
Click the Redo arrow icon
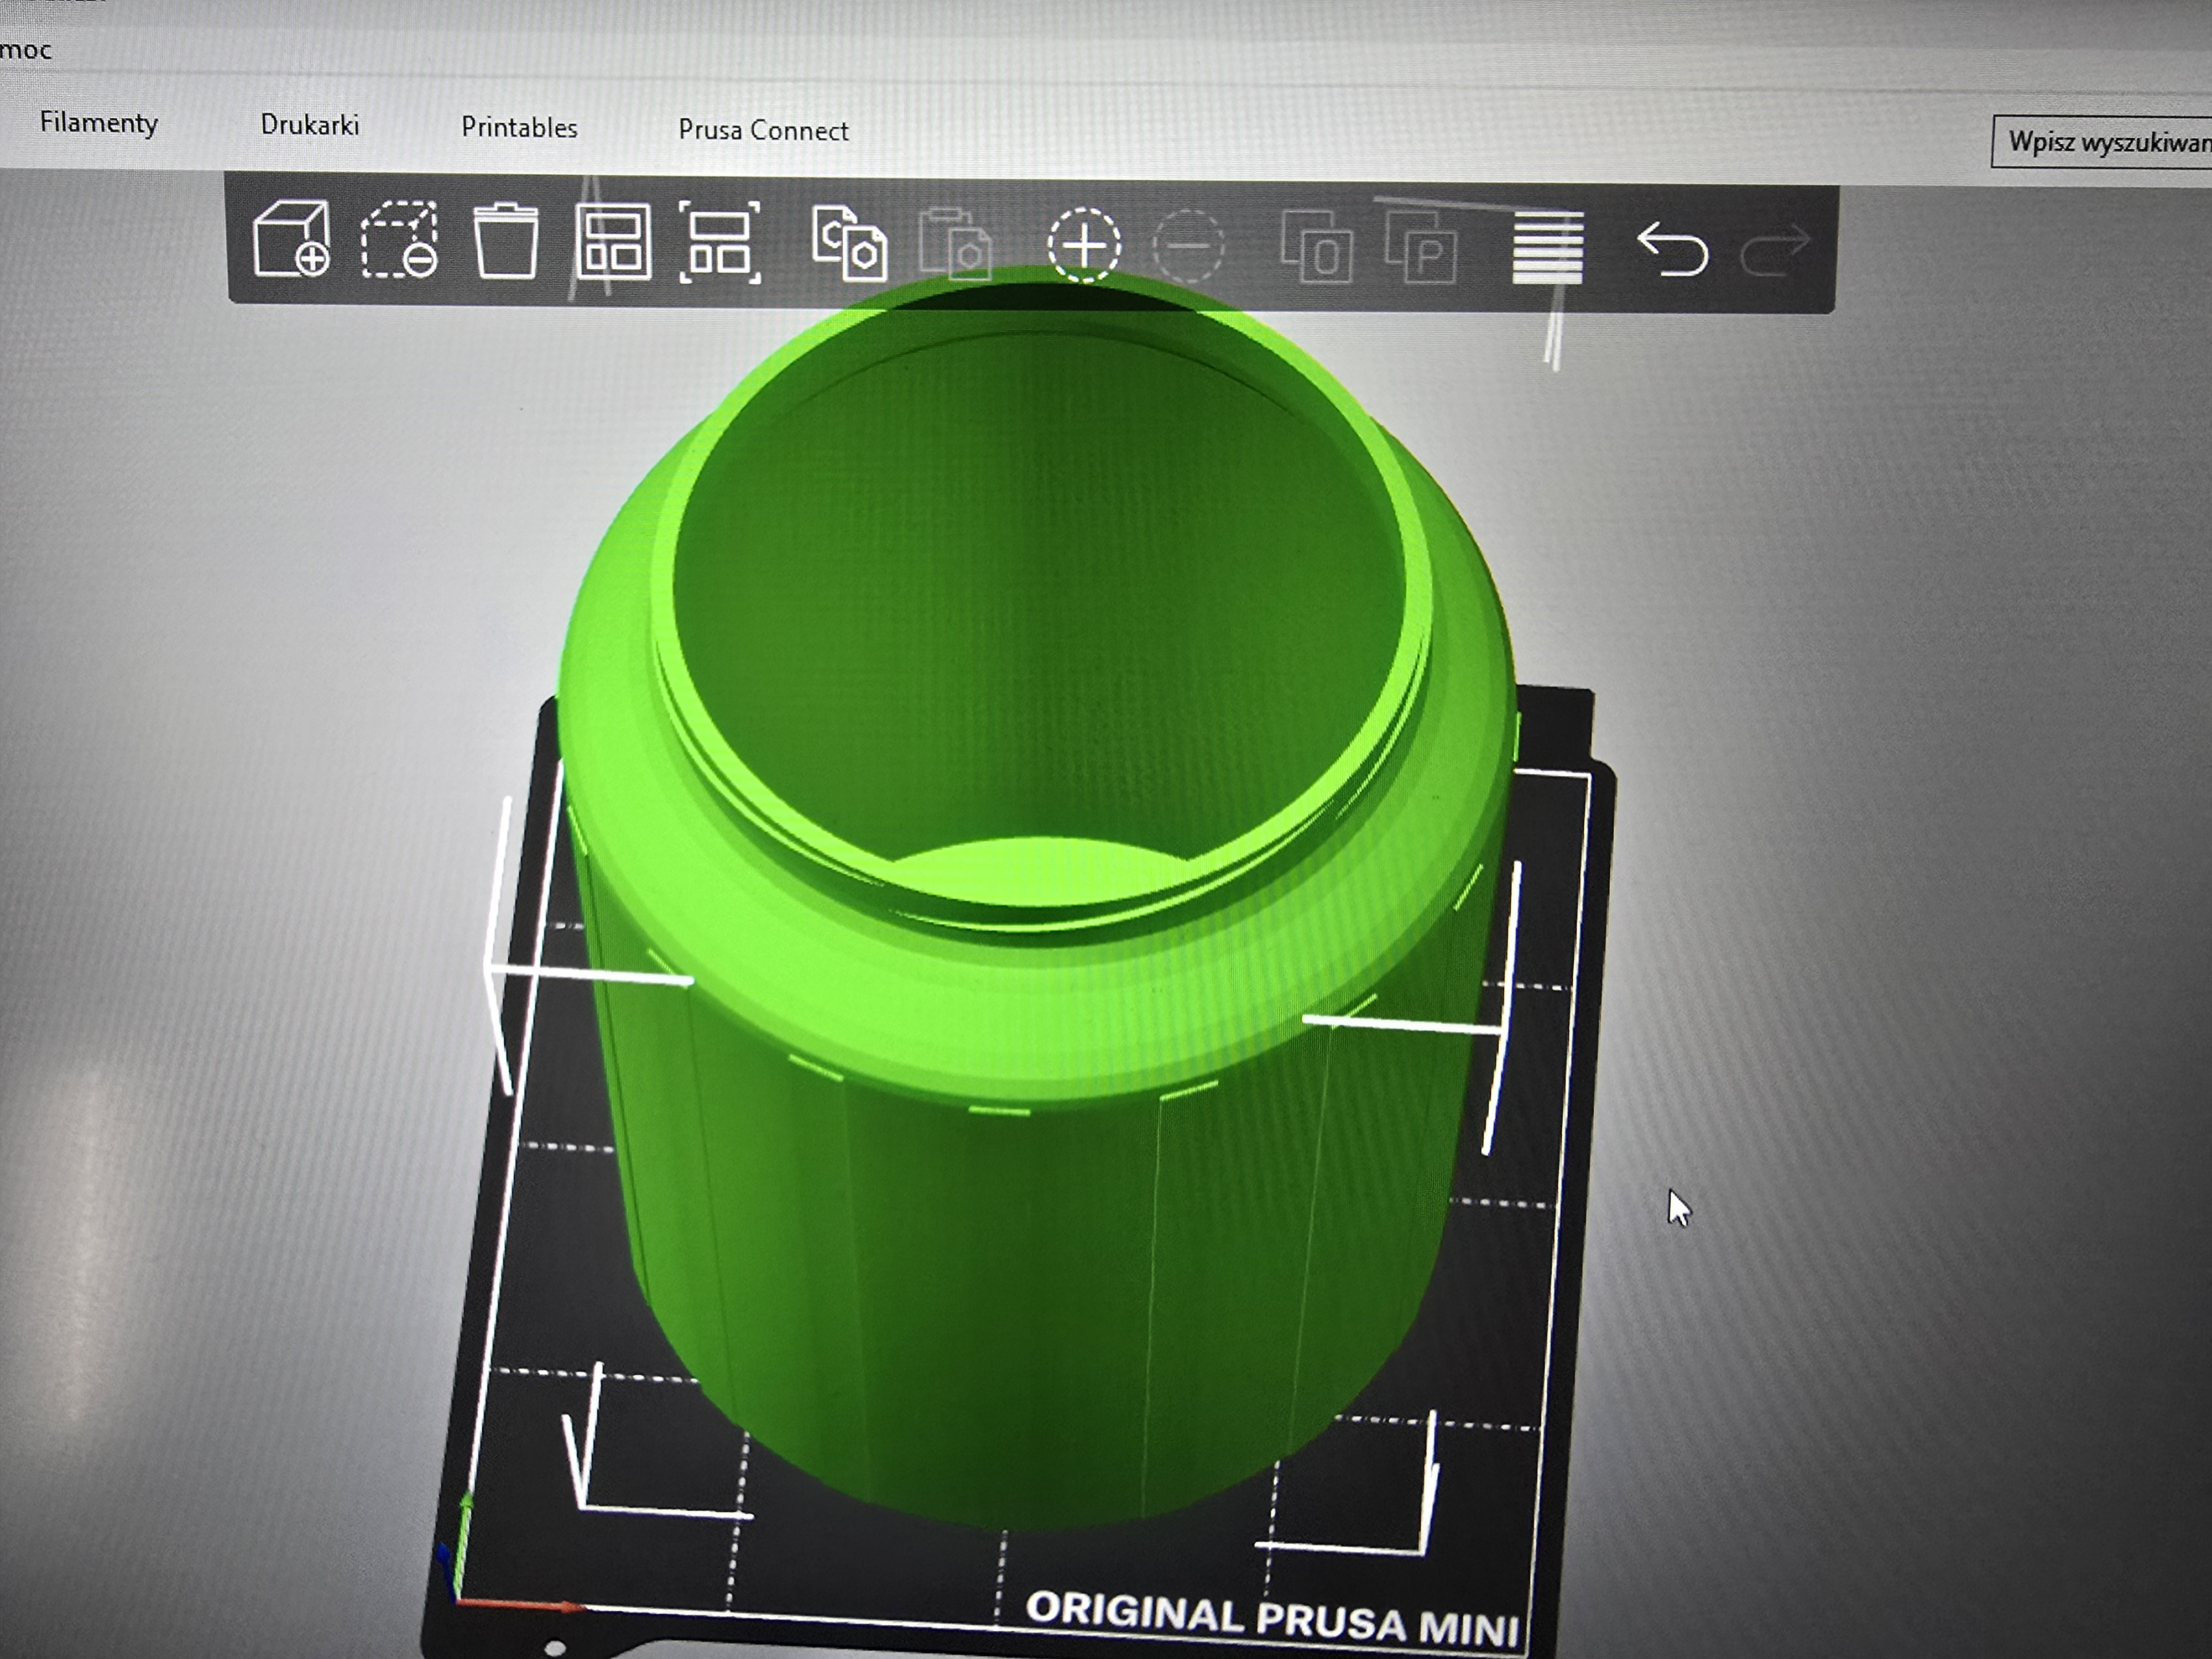[x=1775, y=250]
